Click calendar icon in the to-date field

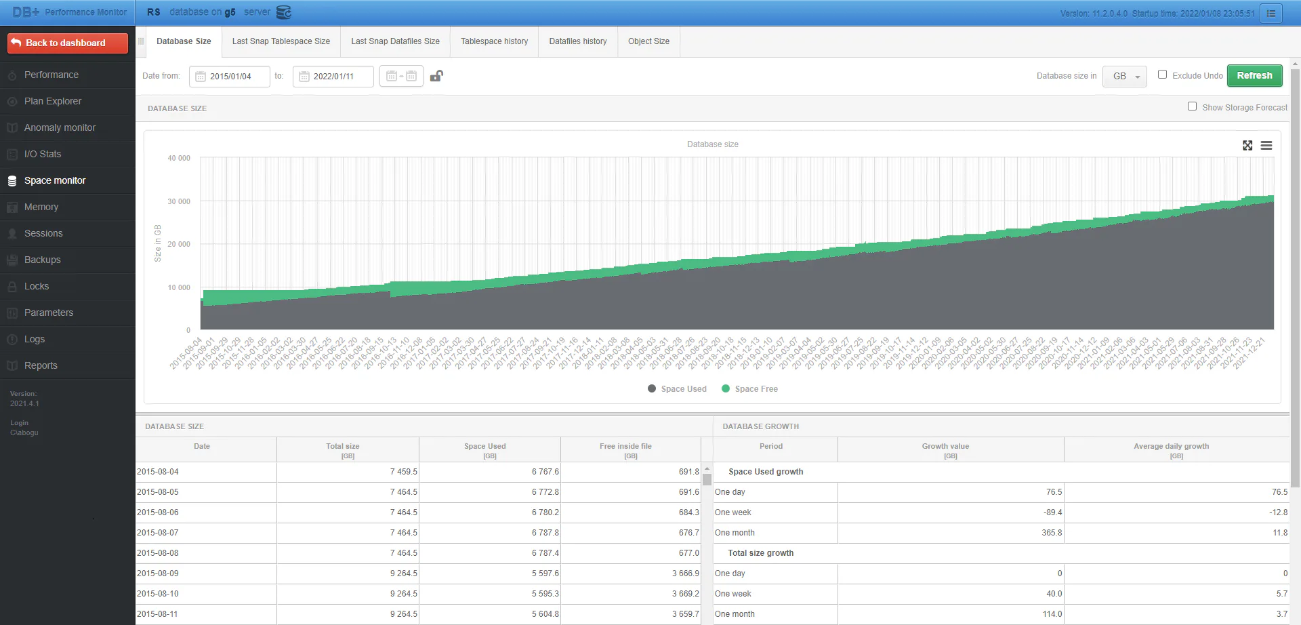(x=304, y=77)
